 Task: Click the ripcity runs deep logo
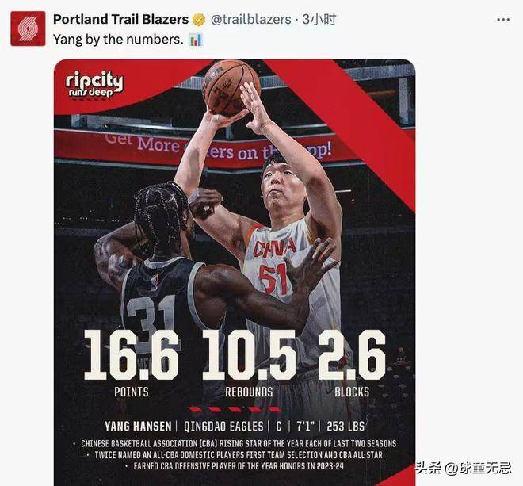point(94,85)
